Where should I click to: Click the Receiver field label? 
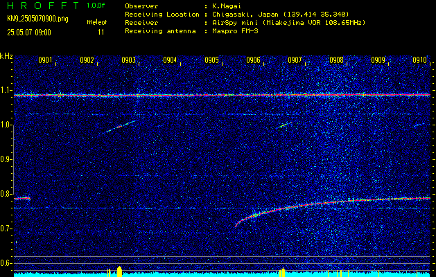point(141,22)
